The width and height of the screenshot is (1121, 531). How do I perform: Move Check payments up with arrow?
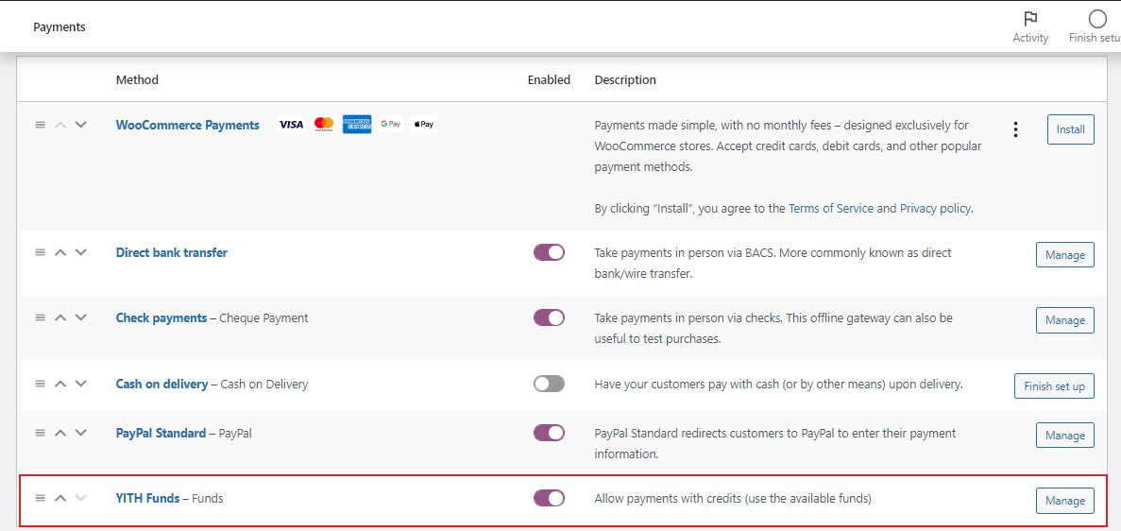(60, 318)
